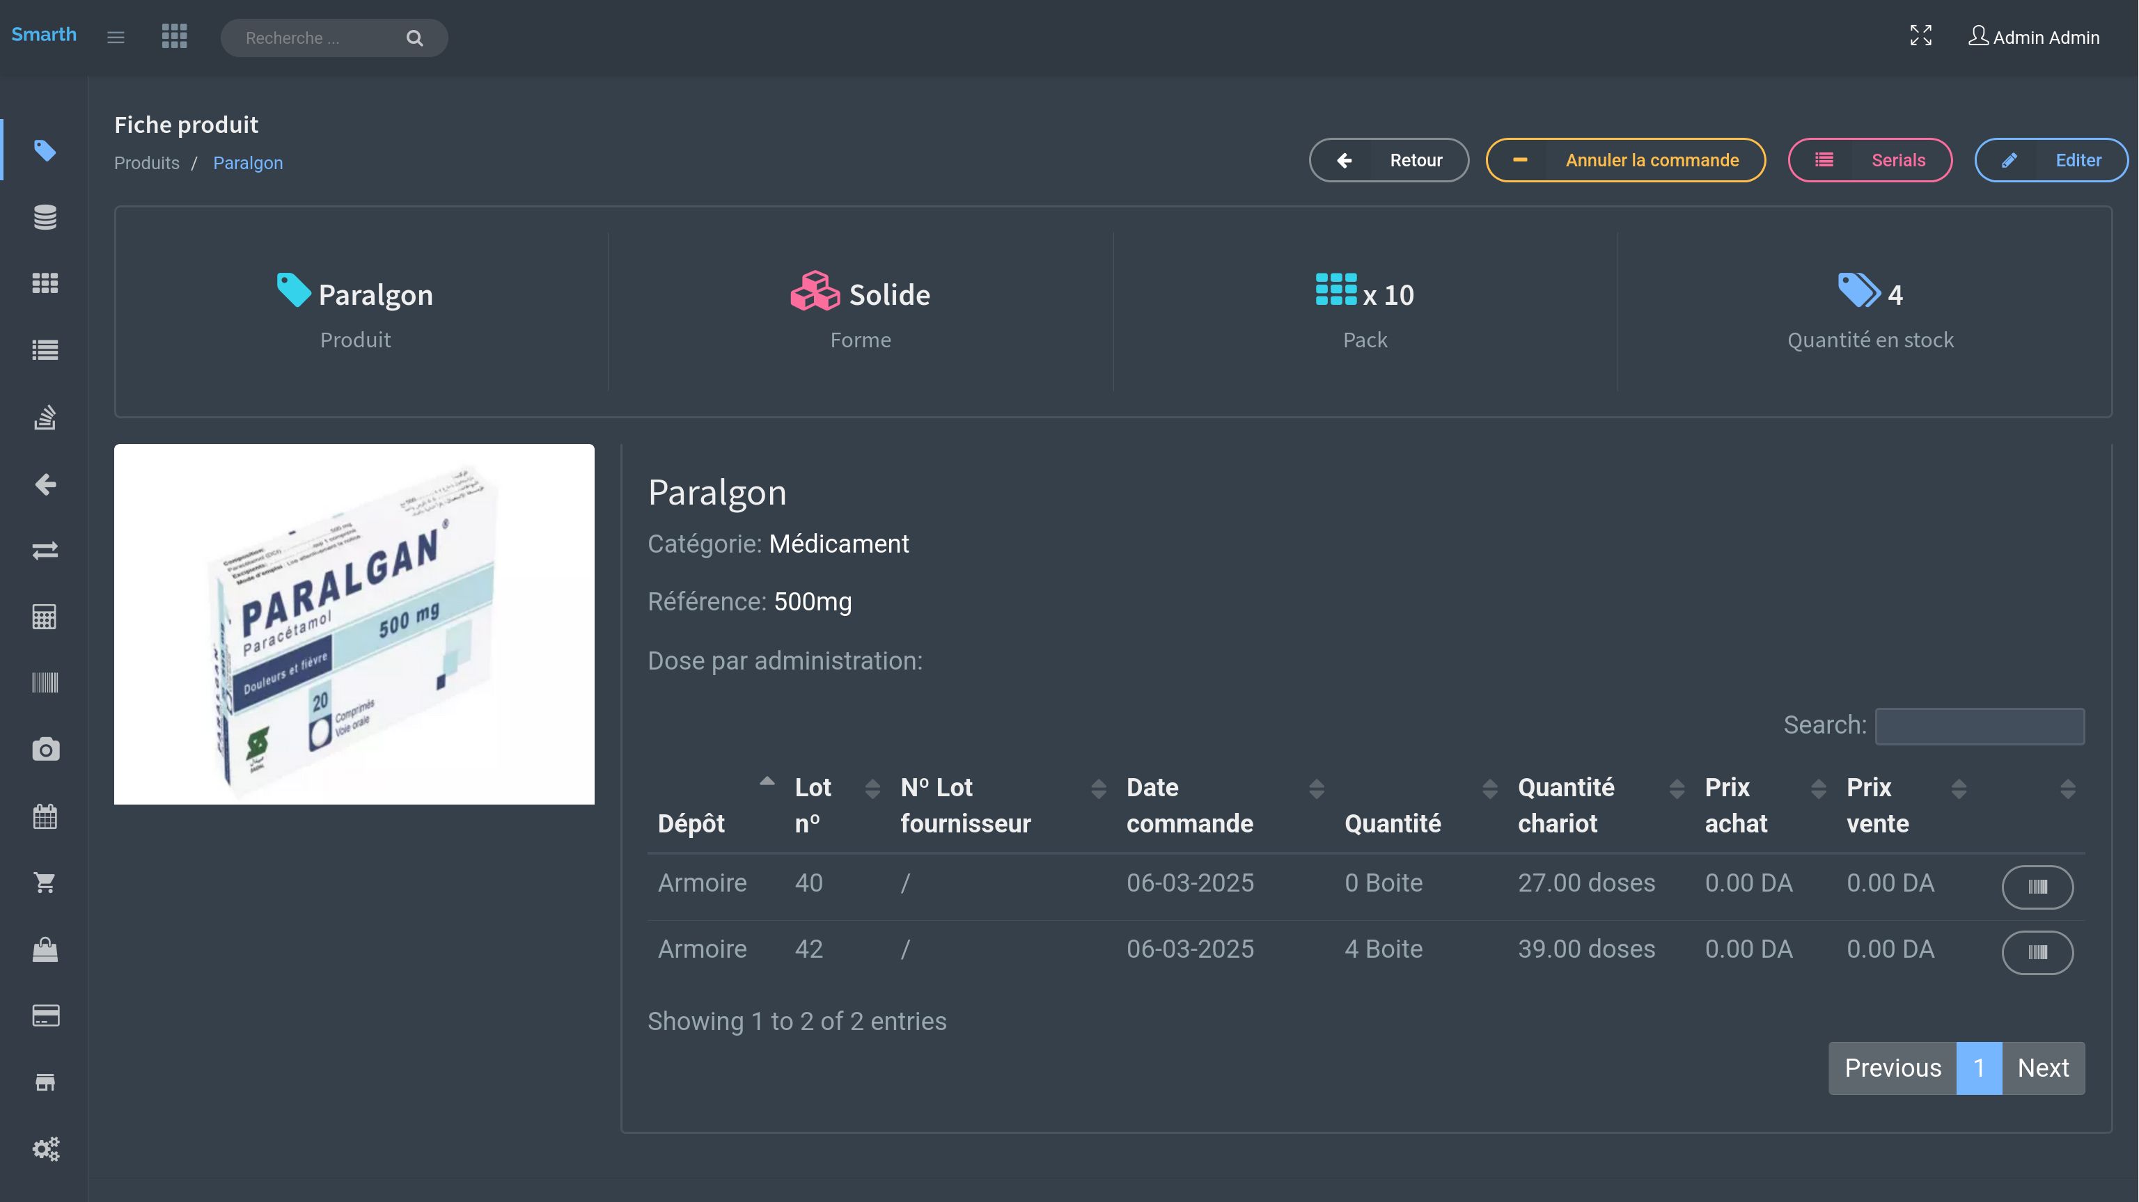Sort table by Lot n° column

[837, 805]
